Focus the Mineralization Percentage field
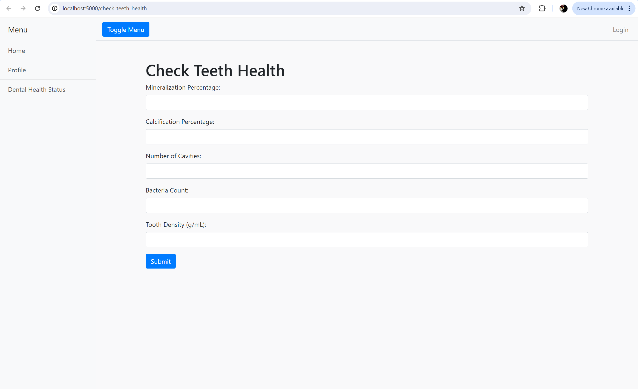Image resolution: width=638 pixels, height=389 pixels. point(367,102)
